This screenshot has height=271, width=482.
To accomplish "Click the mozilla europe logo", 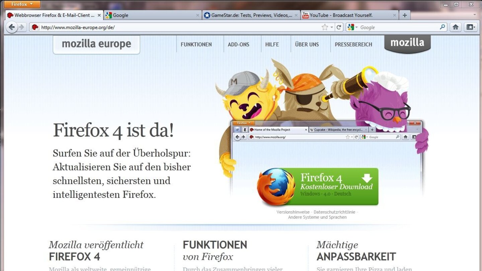I will coord(96,44).
